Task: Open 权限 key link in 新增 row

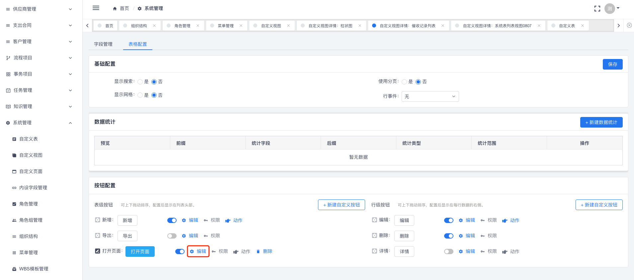Action: click(x=212, y=220)
